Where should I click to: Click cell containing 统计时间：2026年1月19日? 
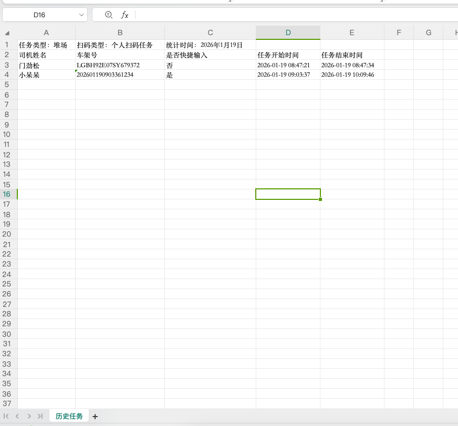tap(210, 45)
